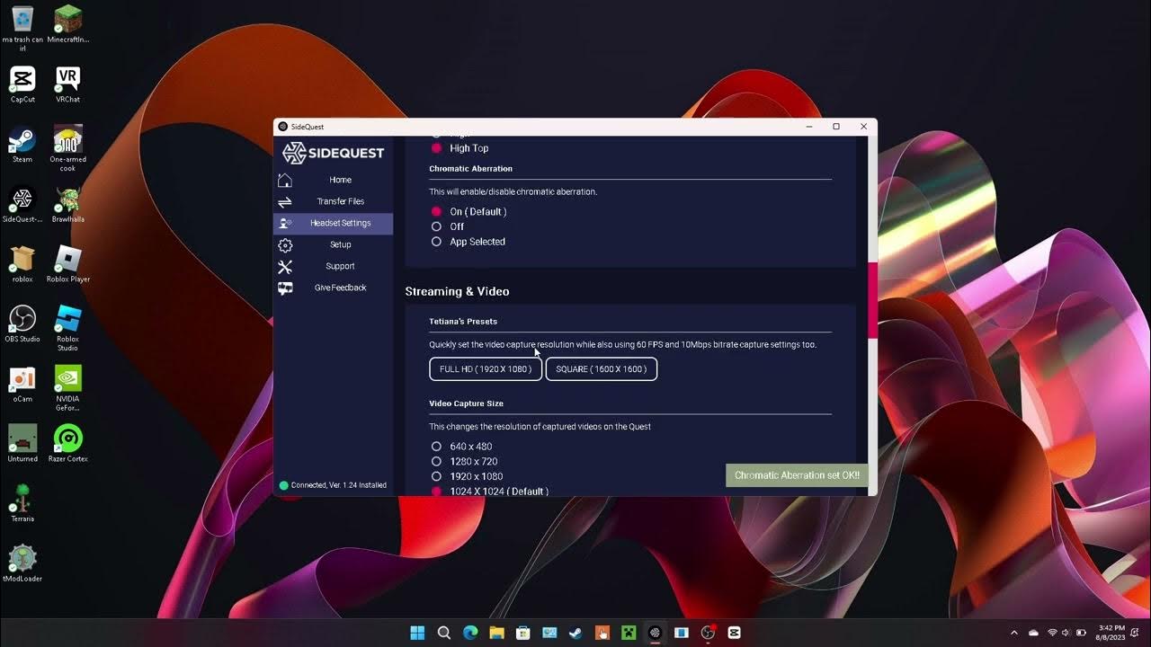
Task: Select Headset Settings sidebar item
Action: pos(333,223)
